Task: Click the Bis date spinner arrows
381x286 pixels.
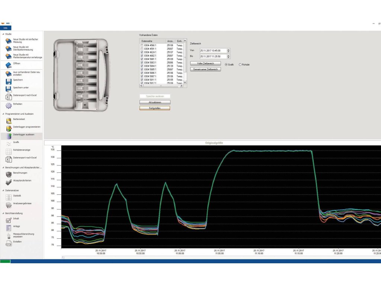Action: click(228, 57)
